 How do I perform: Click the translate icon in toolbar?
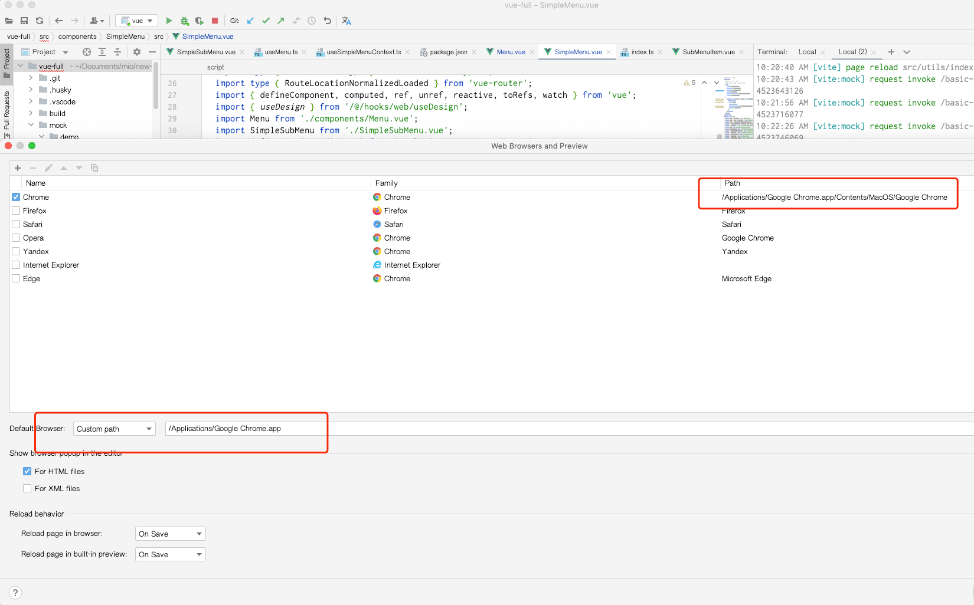[347, 21]
